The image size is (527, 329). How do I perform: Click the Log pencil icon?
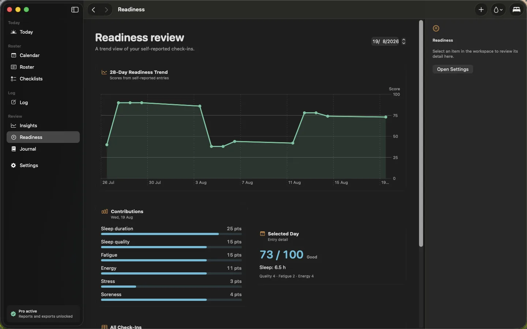tap(14, 102)
